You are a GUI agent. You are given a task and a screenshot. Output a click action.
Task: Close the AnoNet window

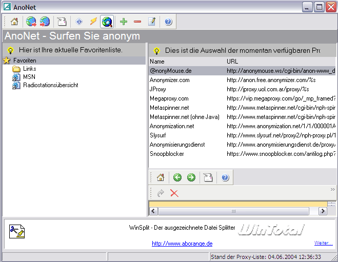[331, 7]
